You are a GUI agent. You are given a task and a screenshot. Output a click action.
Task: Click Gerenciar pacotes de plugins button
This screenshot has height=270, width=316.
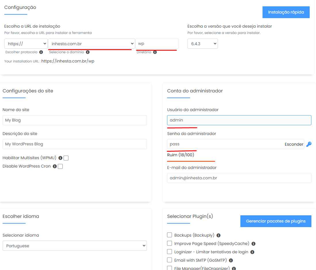[x=276, y=221]
